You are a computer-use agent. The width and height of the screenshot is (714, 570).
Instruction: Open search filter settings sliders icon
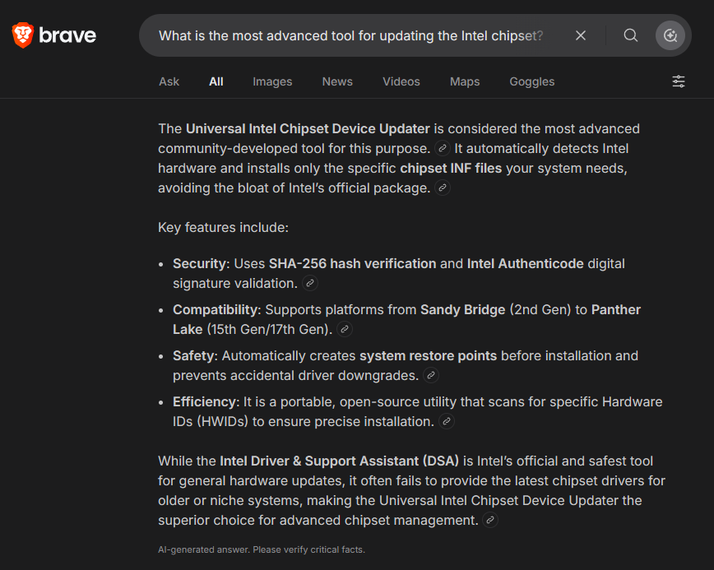pos(679,81)
